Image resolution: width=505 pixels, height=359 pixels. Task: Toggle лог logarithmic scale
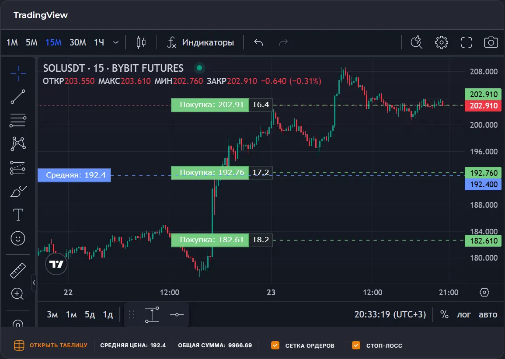click(464, 314)
